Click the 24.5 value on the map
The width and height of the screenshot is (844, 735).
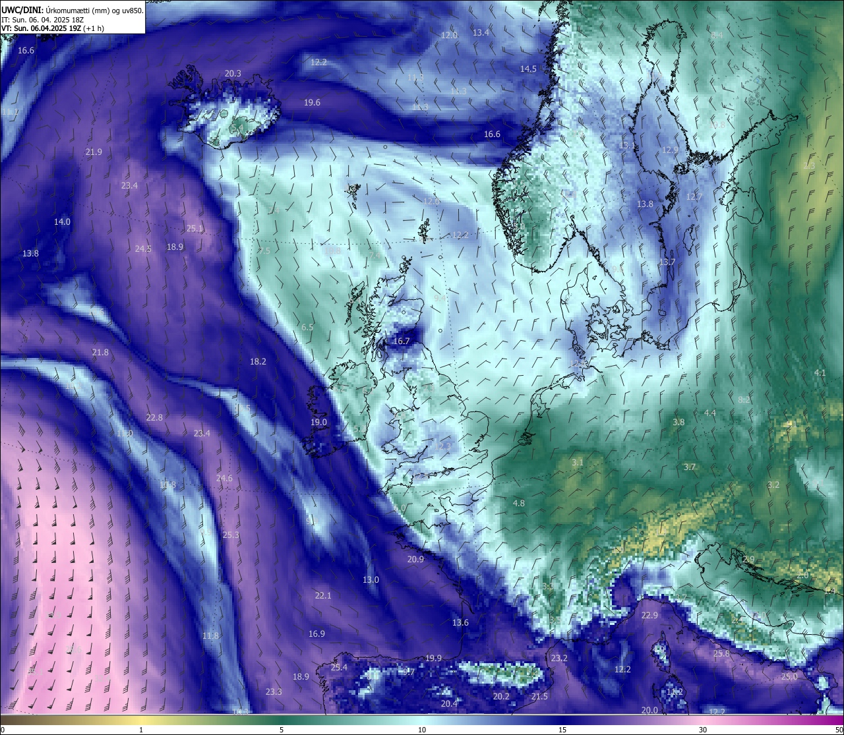[x=143, y=249]
